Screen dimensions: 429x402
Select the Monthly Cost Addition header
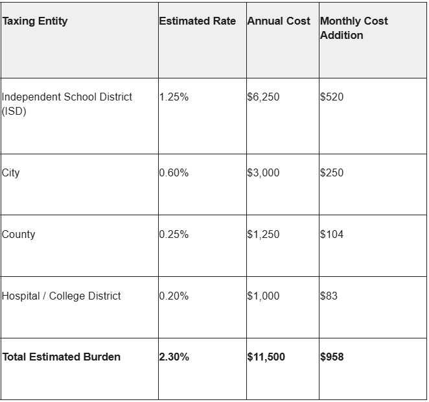pos(354,28)
